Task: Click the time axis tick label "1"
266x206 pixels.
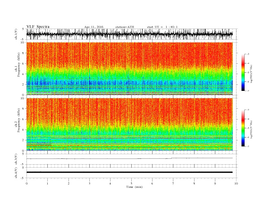Action: pyautogui.click(x=47, y=183)
